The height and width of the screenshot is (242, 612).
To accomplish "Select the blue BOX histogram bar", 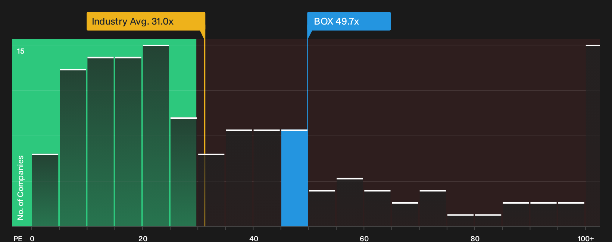I will (294, 178).
